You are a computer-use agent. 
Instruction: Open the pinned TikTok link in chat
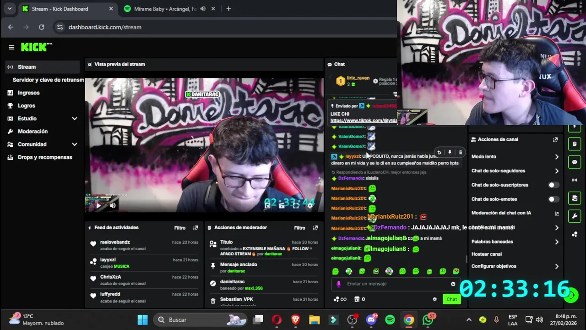[364, 121]
